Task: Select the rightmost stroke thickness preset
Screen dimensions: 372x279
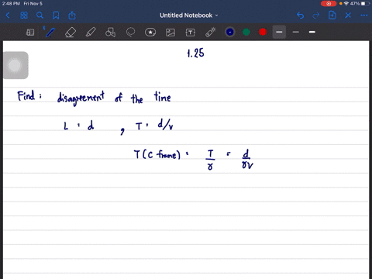Action: tap(312, 32)
